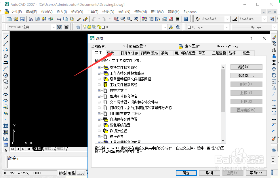Select the Hatch tool
This screenshot has height=178, width=280.
pyautogui.click(x=6, y=126)
